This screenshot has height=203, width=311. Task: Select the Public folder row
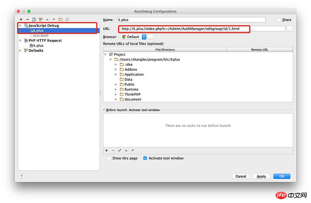pyautogui.click(x=198, y=84)
